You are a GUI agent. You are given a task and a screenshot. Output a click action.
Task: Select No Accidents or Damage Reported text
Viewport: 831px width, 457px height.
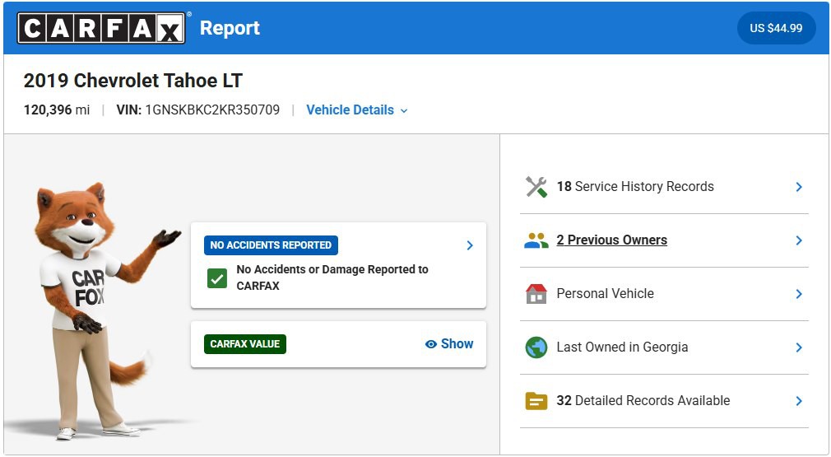point(332,277)
